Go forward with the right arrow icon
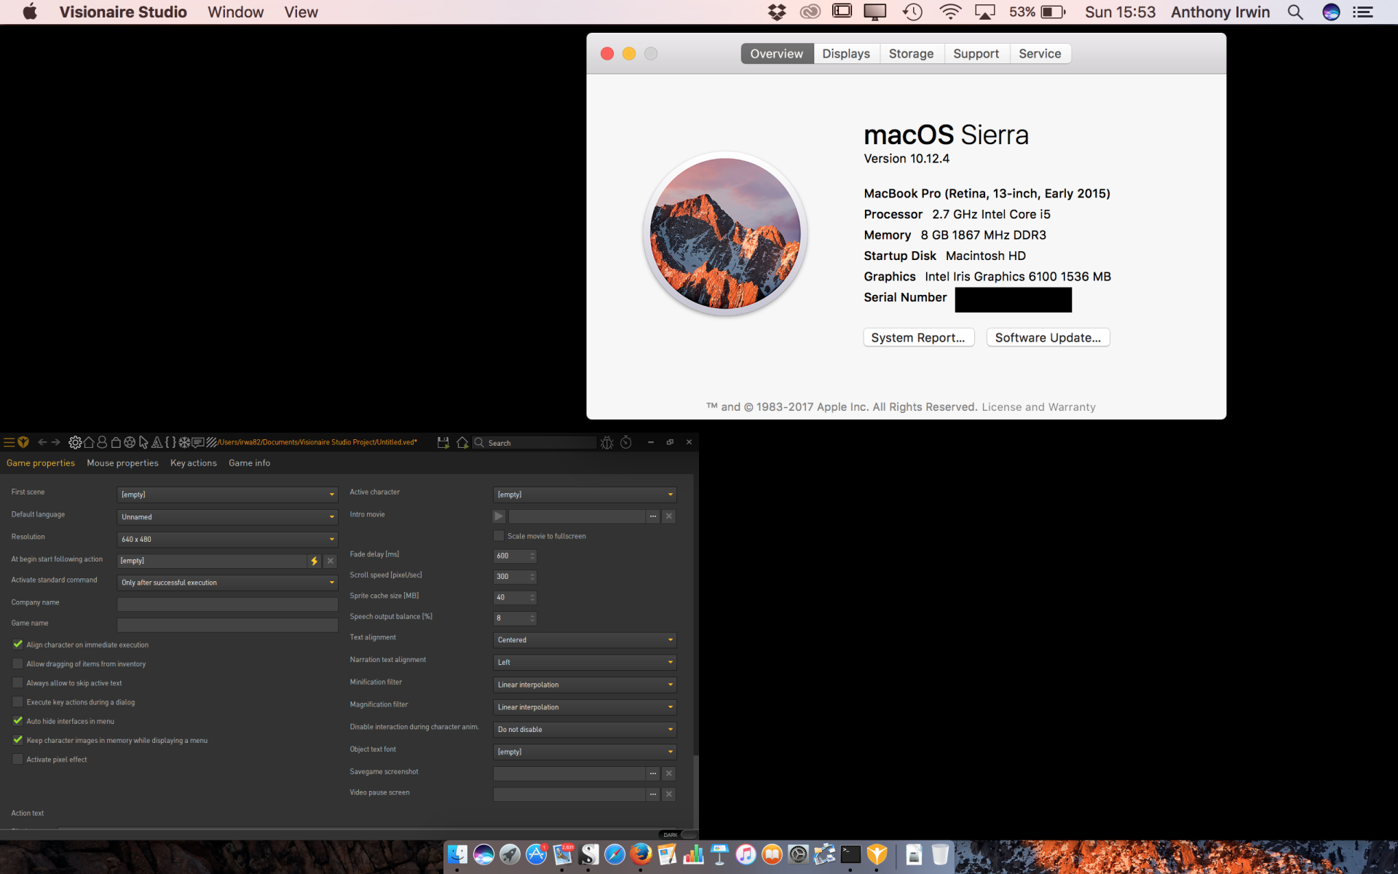 click(x=55, y=442)
